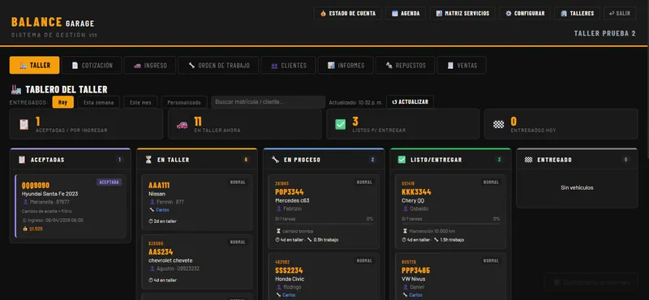Click the green checkbox icon in Listo/Entregar header
This screenshot has height=300, width=649.
click(402, 160)
